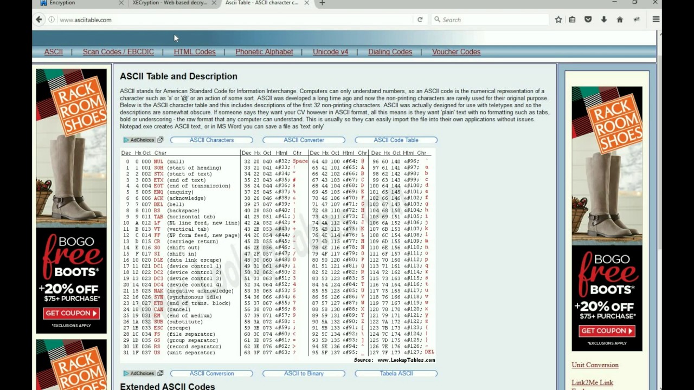This screenshot has height=390, width=694.
Task: Click the www.asciitable.com address bar
Action: [x=233, y=19]
